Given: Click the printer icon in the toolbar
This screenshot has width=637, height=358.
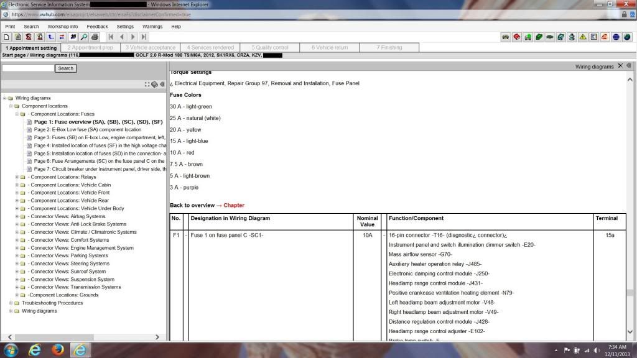Looking at the screenshot, I should [x=95, y=37].
